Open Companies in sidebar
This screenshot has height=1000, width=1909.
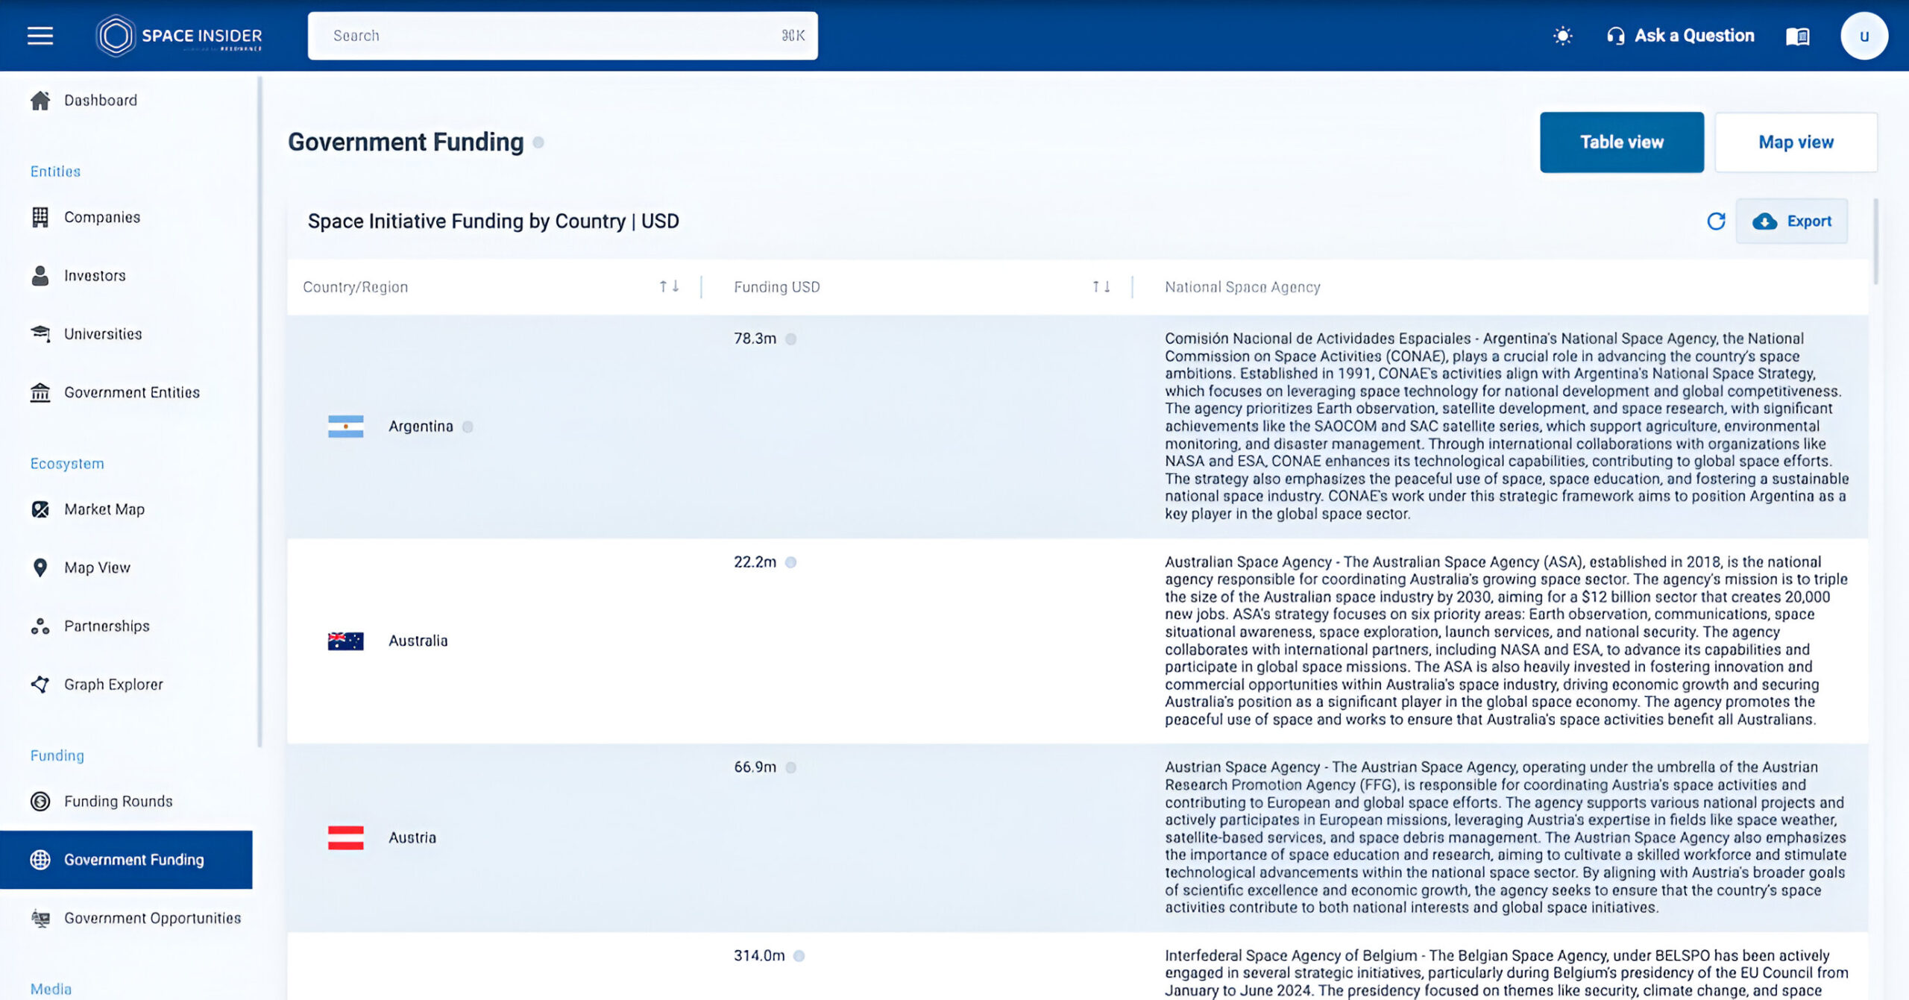(x=102, y=217)
